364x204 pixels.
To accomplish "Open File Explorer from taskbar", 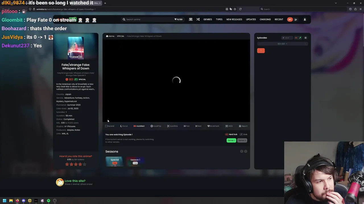I will click(11, 201).
